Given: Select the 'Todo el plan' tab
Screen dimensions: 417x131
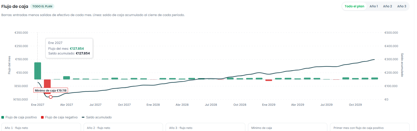Looking at the screenshot, I should point(354,6).
